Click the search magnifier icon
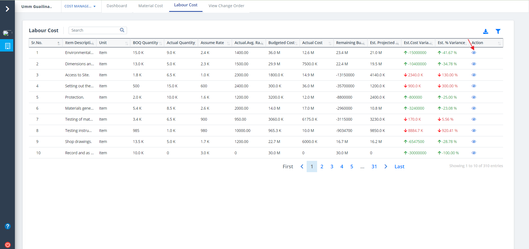Image resolution: width=529 pixels, height=249 pixels. coord(122,30)
